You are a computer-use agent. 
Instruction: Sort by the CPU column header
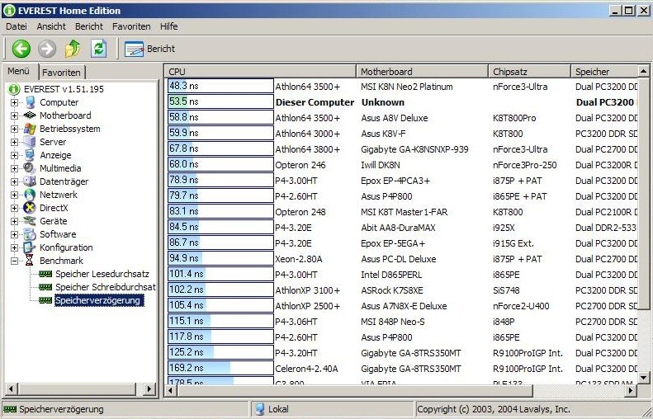pos(261,72)
